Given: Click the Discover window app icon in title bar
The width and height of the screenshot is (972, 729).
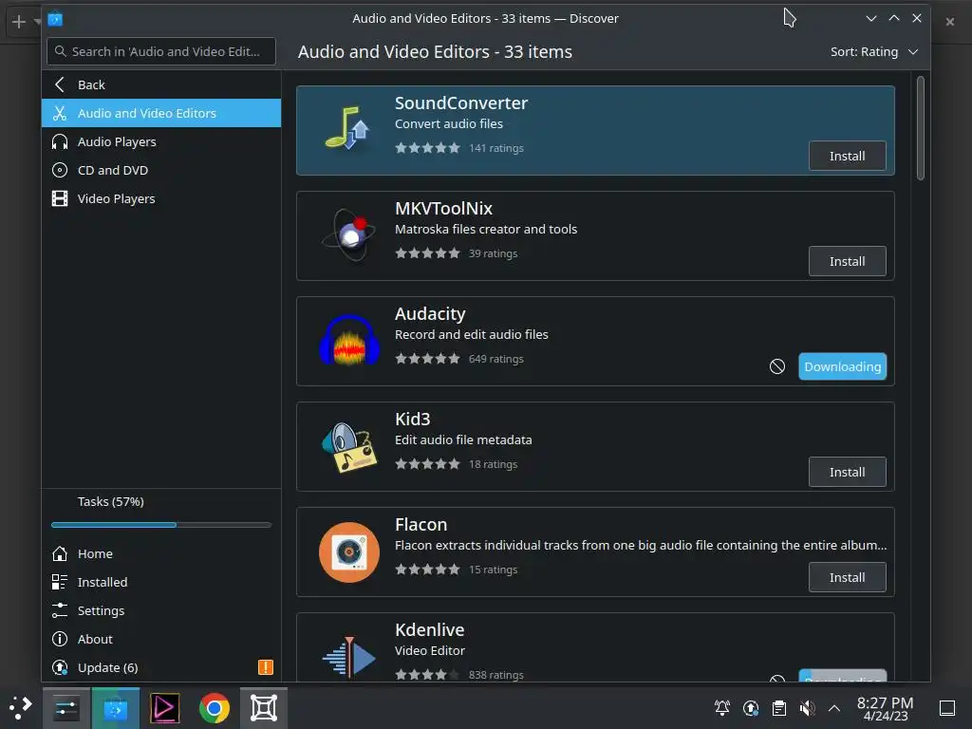Looking at the screenshot, I should (55, 19).
